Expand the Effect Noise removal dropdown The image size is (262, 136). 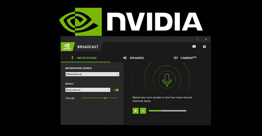click(x=88, y=90)
